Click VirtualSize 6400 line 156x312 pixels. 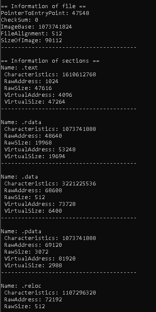(x=33, y=211)
